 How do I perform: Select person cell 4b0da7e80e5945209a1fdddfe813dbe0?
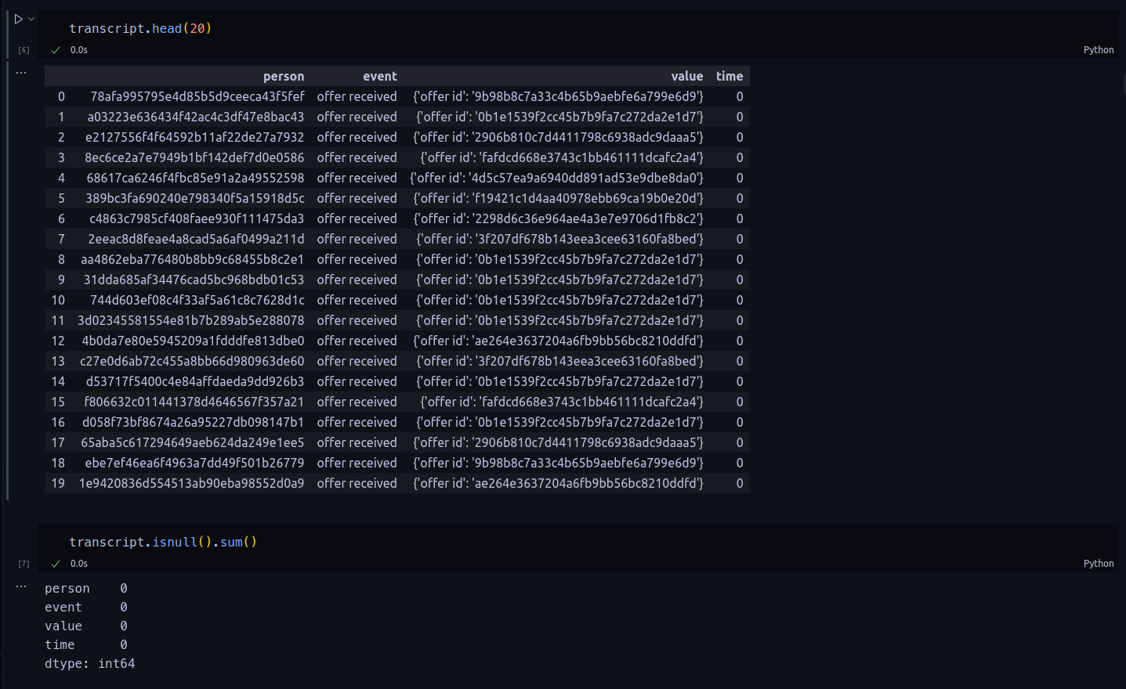193,341
